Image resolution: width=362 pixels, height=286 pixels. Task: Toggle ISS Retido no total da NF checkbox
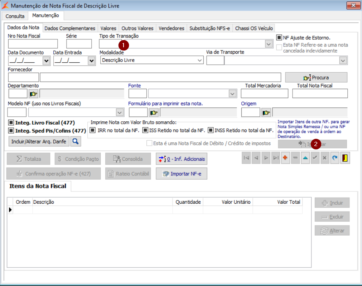point(145,130)
